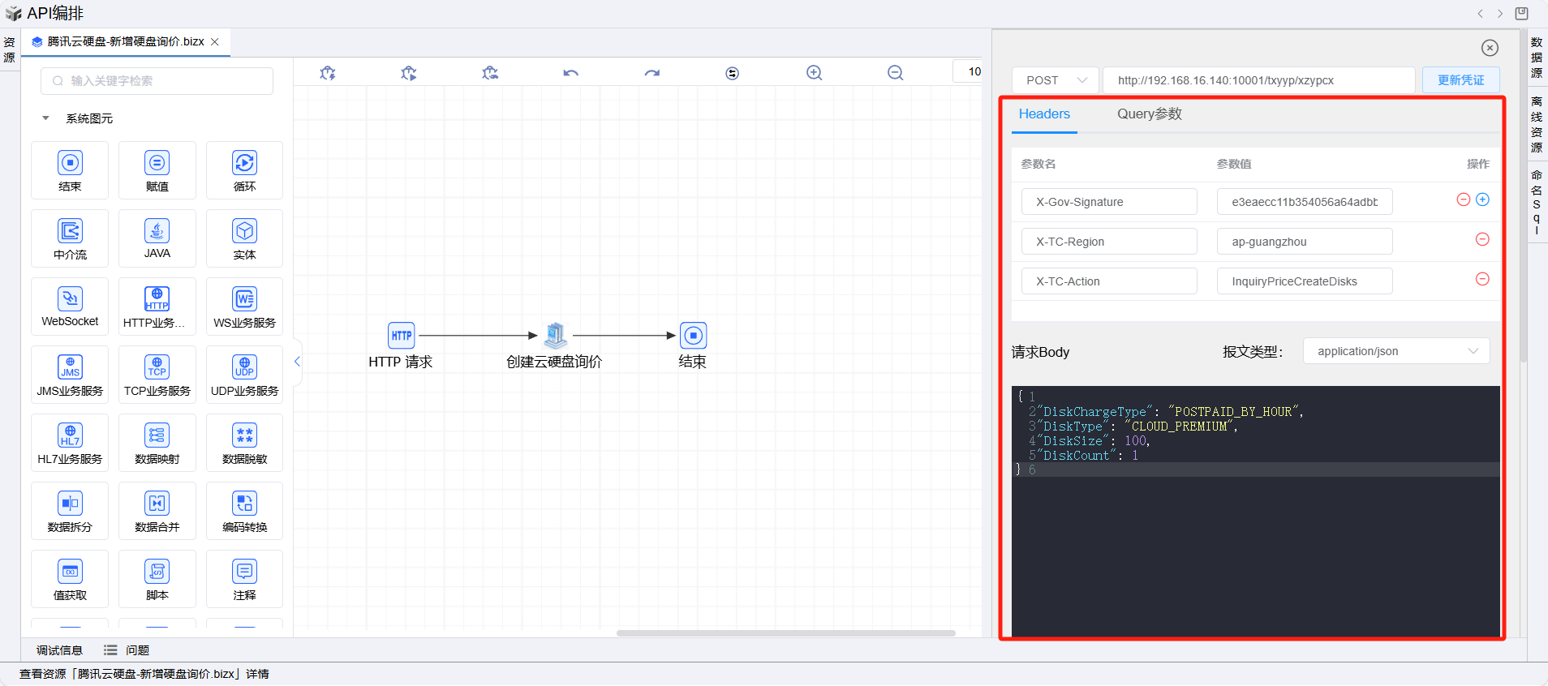This screenshot has width=1548, height=686.
Task: Click the debug icon with lightning bolt
Action: (328, 73)
